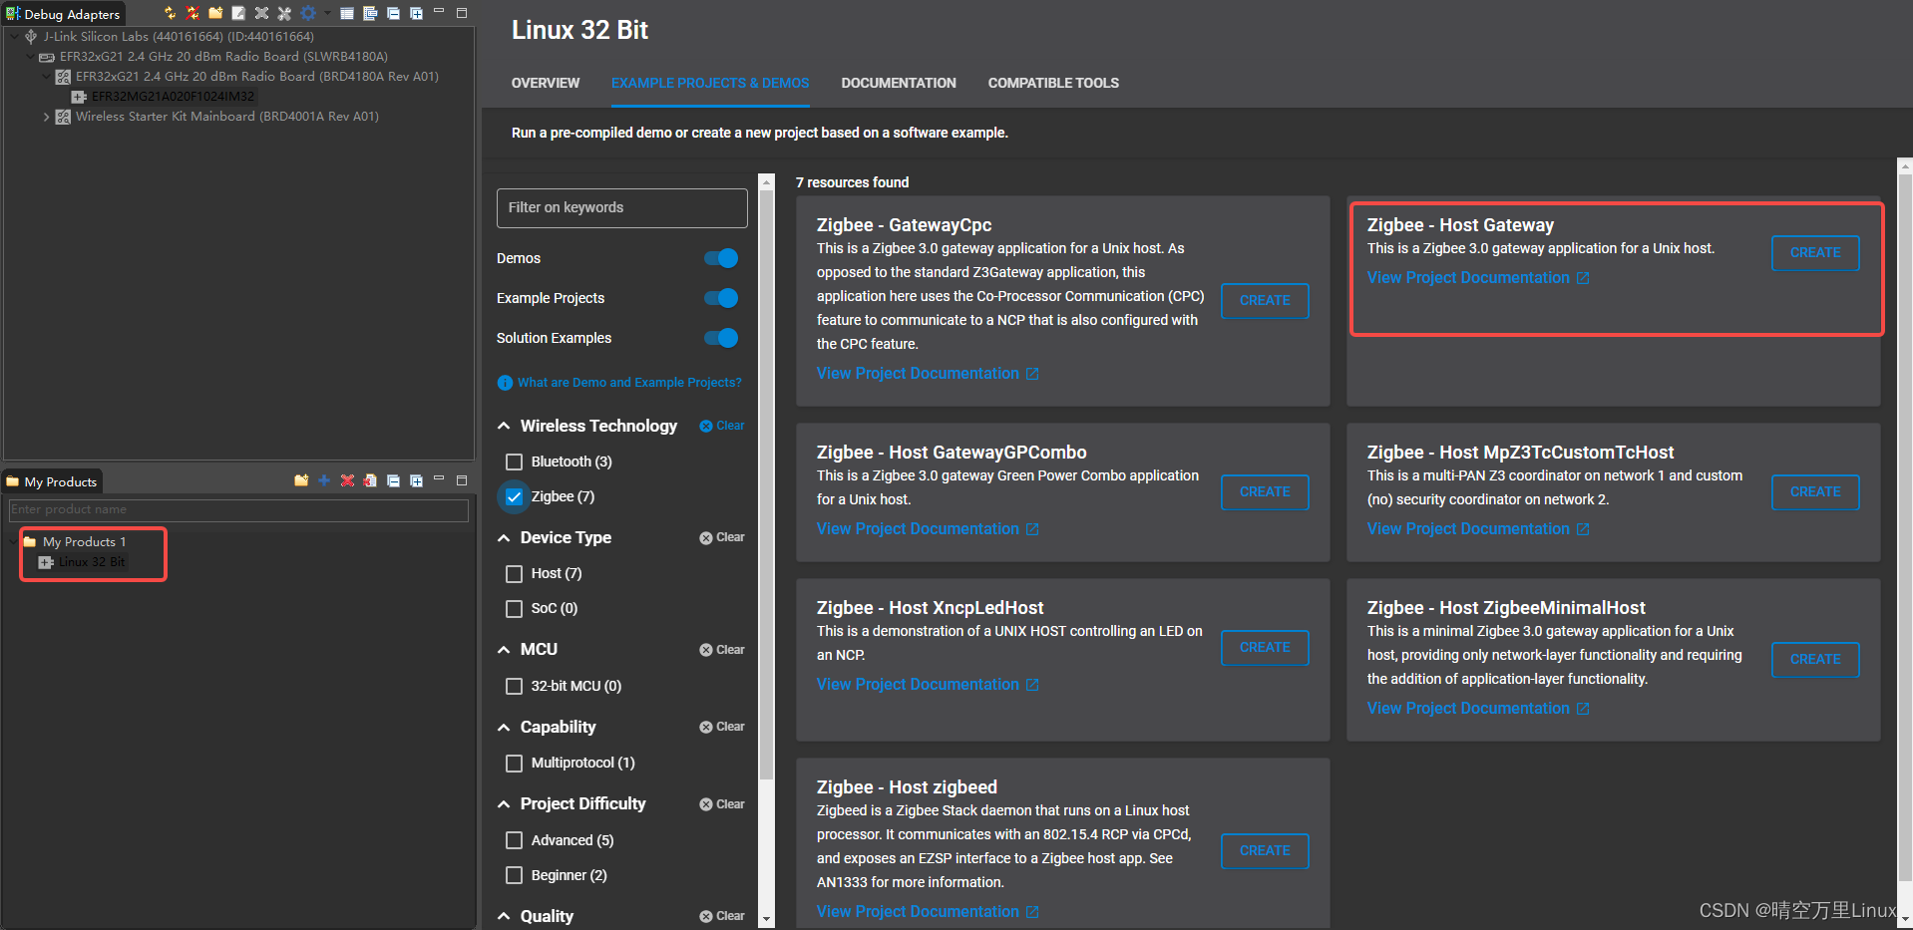This screenshot has width=1913, height=930.
Task: Toggle the Demos switch
Action: [721, 258]
